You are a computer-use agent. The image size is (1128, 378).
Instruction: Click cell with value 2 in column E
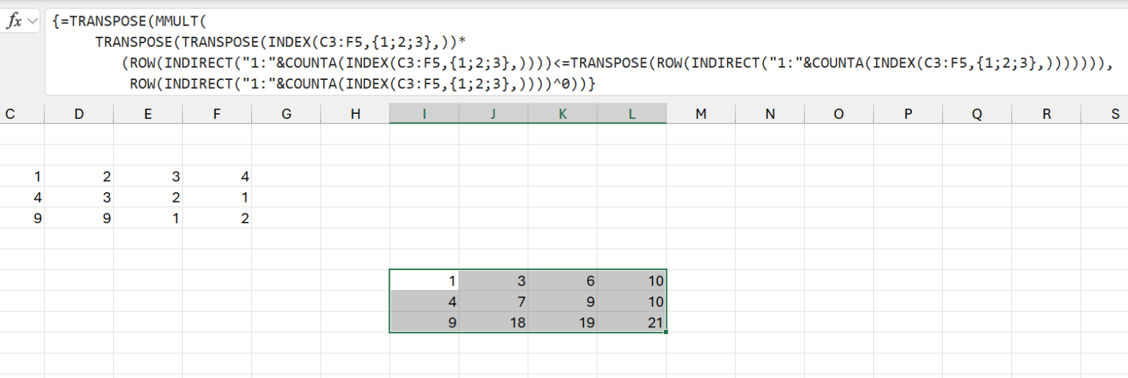pyautogui.click(x=148, y=197)
